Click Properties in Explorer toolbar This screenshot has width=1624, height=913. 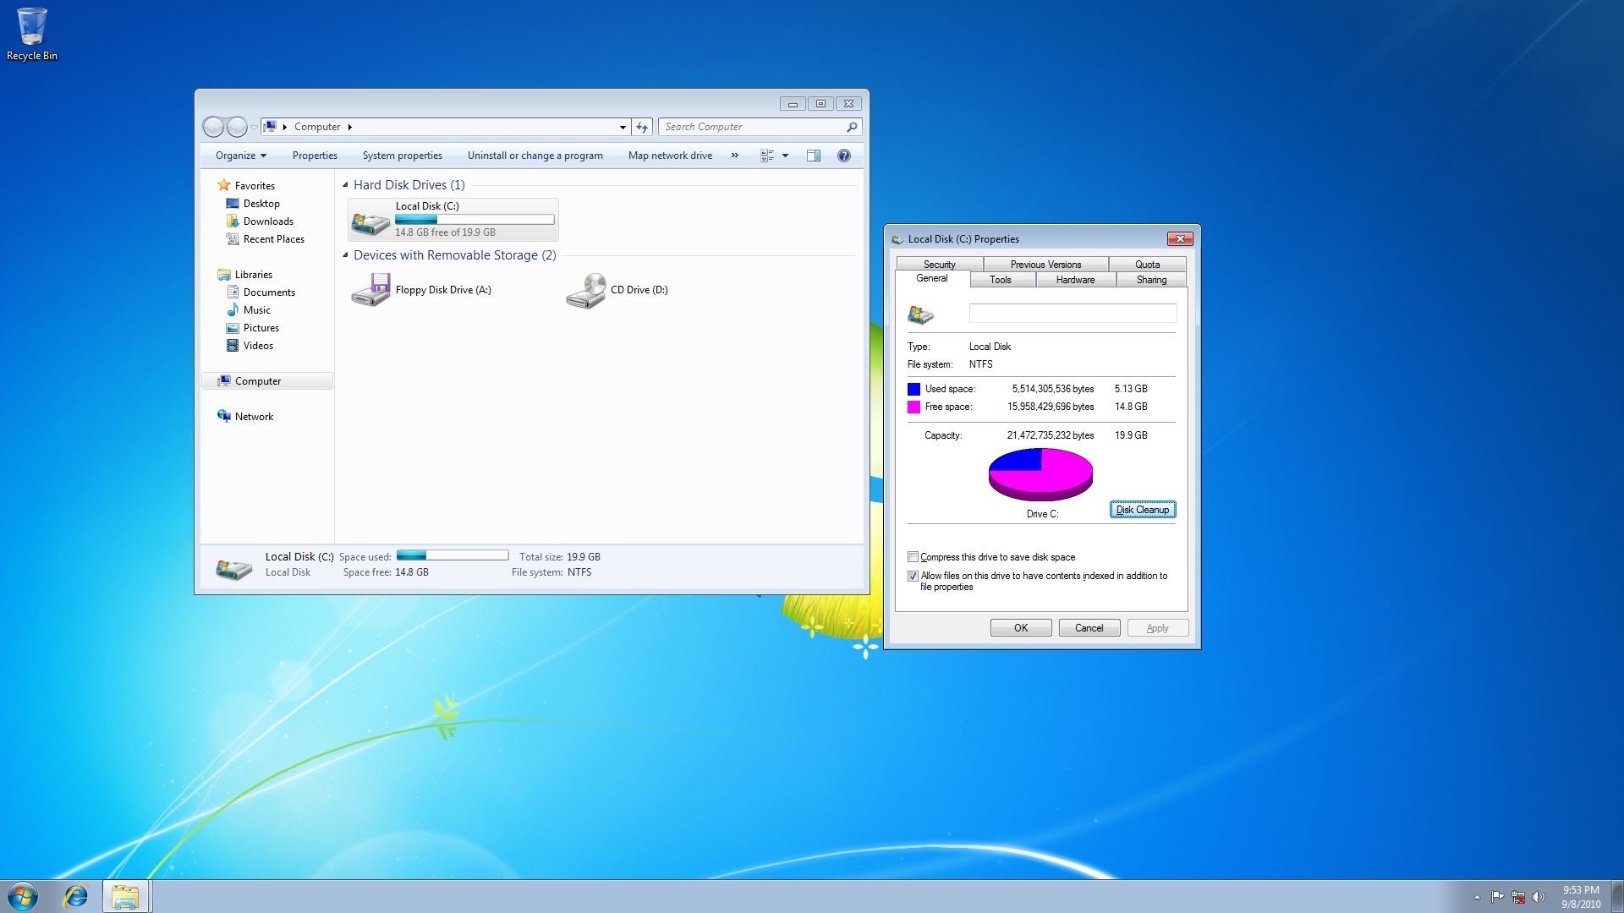tap(315, 156)
